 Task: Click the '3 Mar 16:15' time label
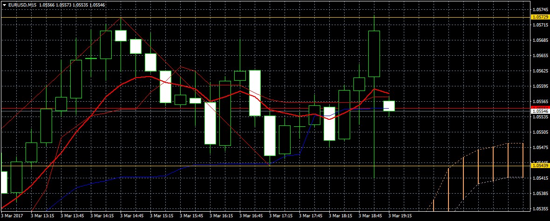click(221, 216)
